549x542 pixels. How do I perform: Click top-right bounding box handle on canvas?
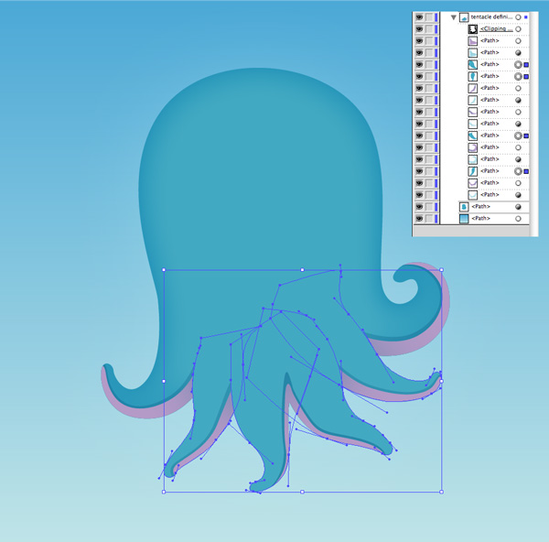[441, 270]
